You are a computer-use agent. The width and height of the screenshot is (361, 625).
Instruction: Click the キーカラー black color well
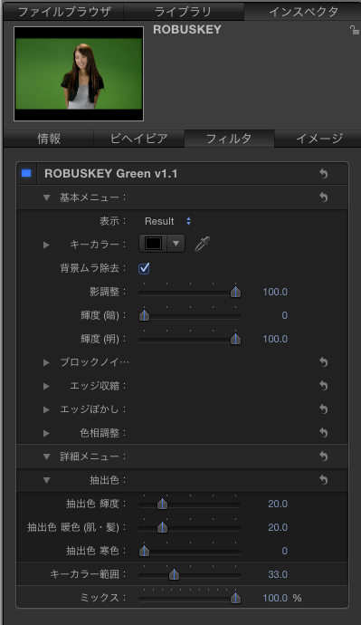tap(154, 243)
